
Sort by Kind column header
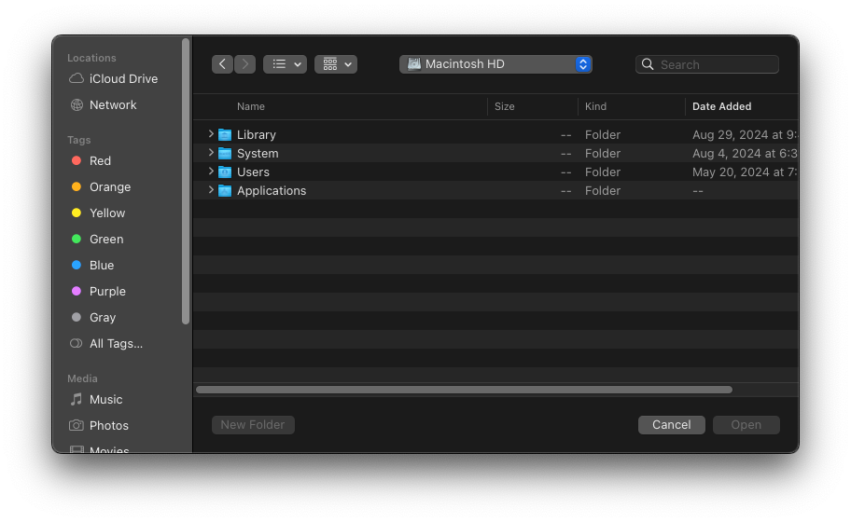[595, 106]
